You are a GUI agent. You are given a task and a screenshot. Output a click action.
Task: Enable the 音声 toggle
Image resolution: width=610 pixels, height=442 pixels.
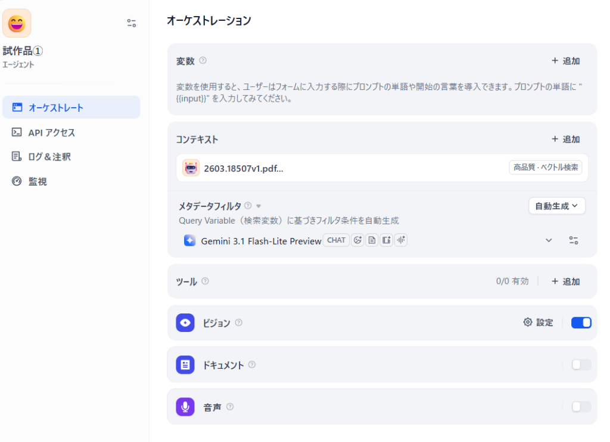pyautogui.click(x=581, y=407)
